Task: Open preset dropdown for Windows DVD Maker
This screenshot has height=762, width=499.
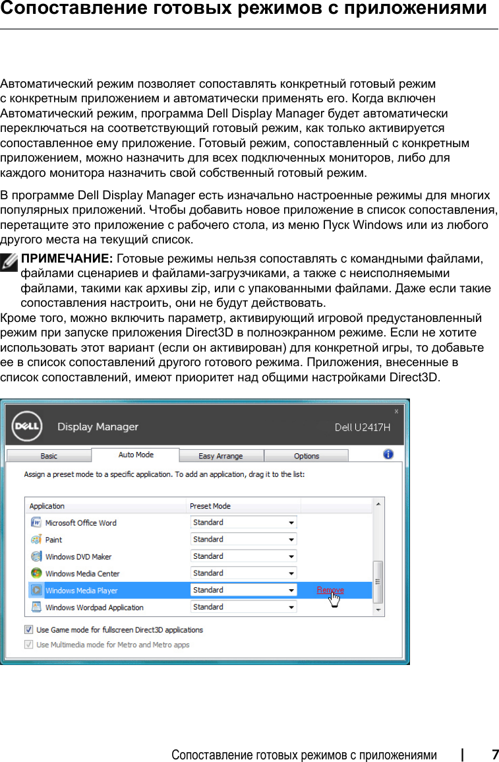Action: point(244,556)
